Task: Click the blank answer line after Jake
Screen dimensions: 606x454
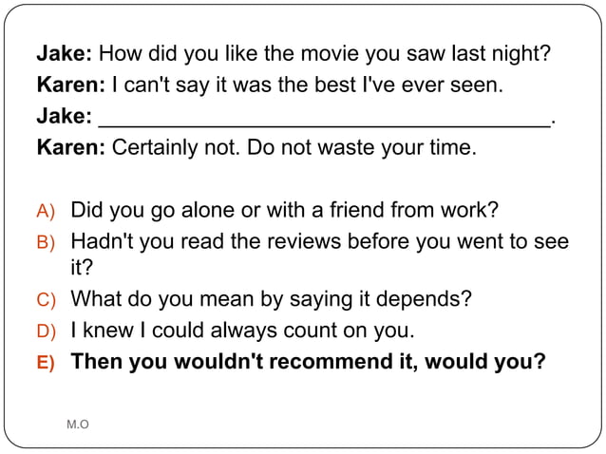Action: [325, 121]
